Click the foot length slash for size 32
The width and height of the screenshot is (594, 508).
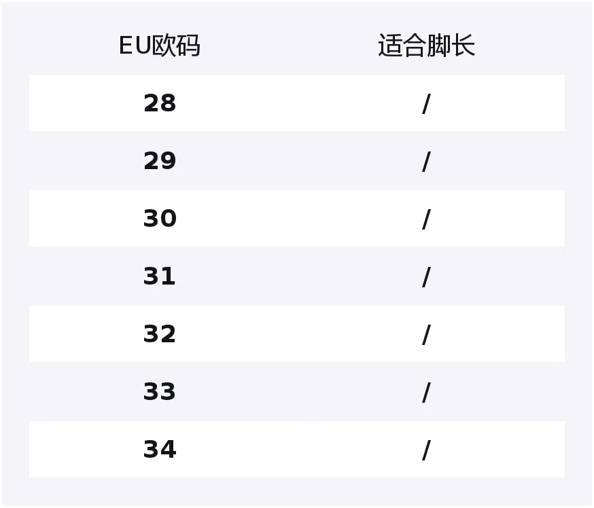426,335
